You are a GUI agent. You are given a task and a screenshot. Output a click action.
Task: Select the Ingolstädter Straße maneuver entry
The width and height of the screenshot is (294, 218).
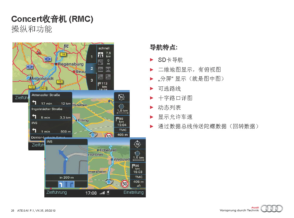point(51,113)
